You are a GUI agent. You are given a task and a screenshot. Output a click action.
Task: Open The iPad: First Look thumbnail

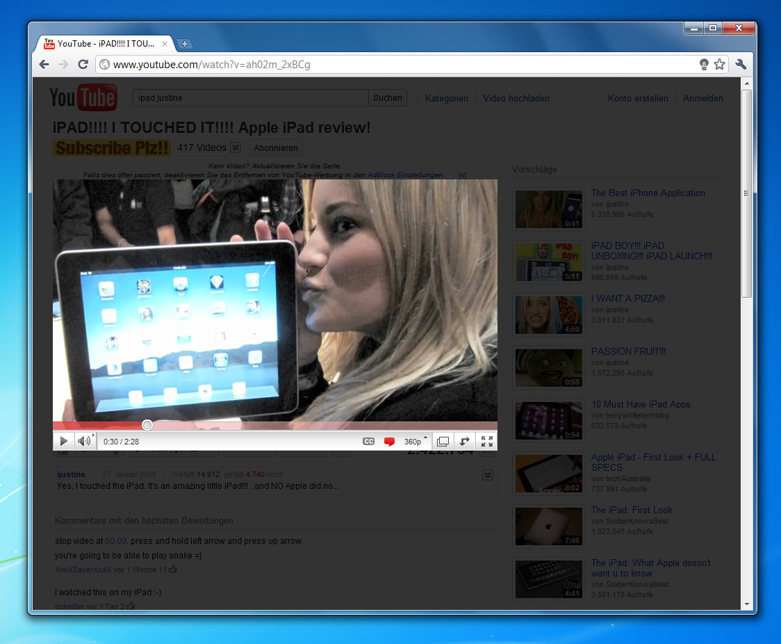[x=548, y=526]
